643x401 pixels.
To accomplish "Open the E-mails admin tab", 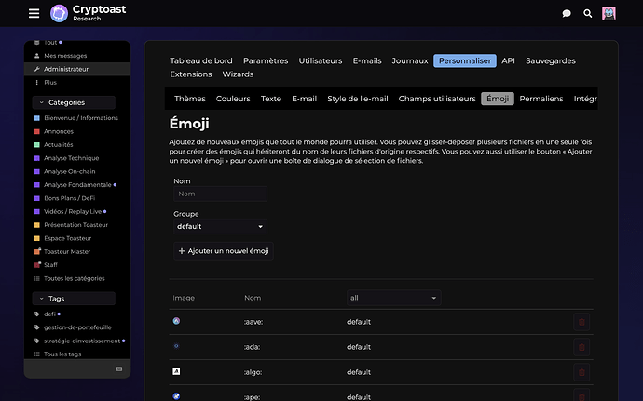I will (367, 60).
